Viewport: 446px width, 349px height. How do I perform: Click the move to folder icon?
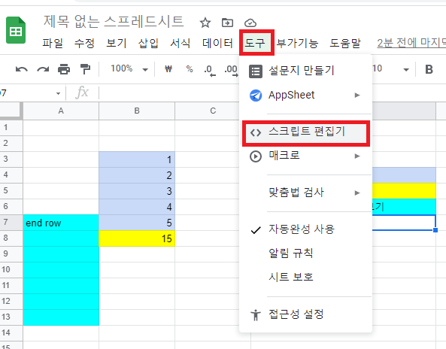point(227,23)
